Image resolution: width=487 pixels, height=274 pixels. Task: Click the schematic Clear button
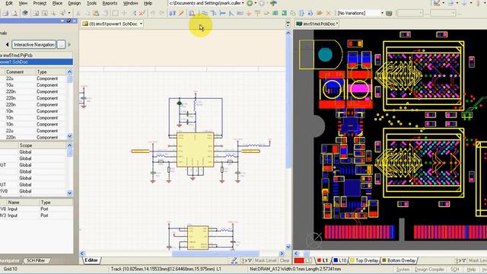pos(285,260)
